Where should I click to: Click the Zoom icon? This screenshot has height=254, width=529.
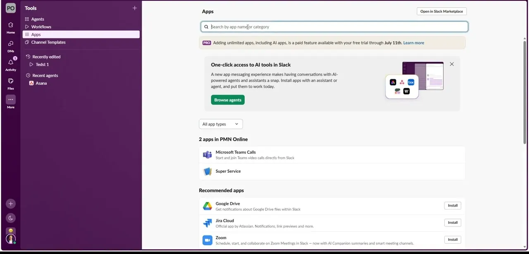pos(207,240)
